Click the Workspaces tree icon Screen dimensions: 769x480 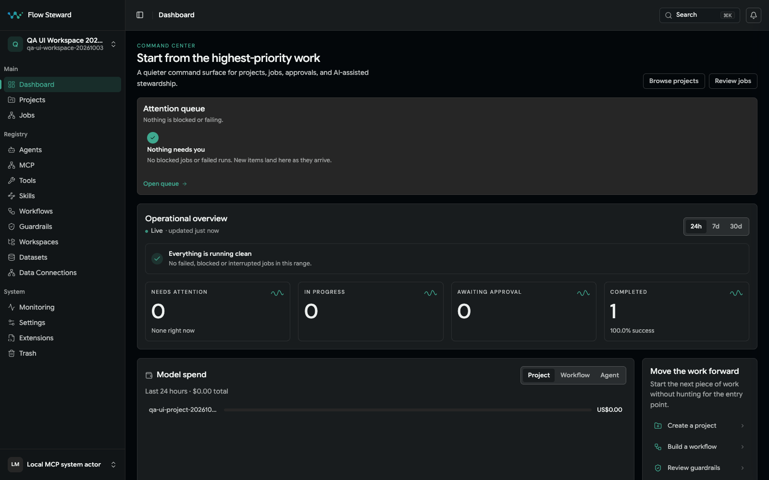click(12, 242)
